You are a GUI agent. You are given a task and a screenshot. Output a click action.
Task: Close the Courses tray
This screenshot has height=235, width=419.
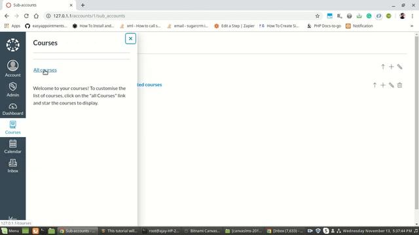(x=130, y=39)
